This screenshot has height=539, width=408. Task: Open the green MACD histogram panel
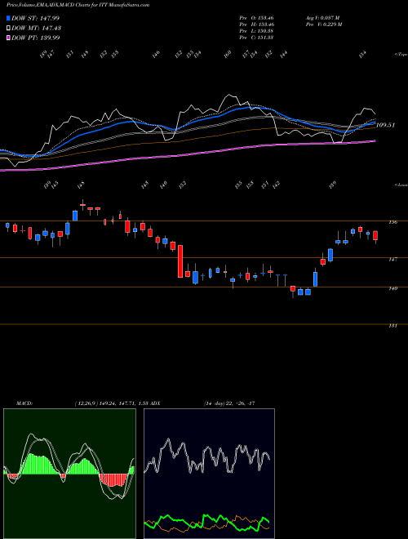(69, 474)
